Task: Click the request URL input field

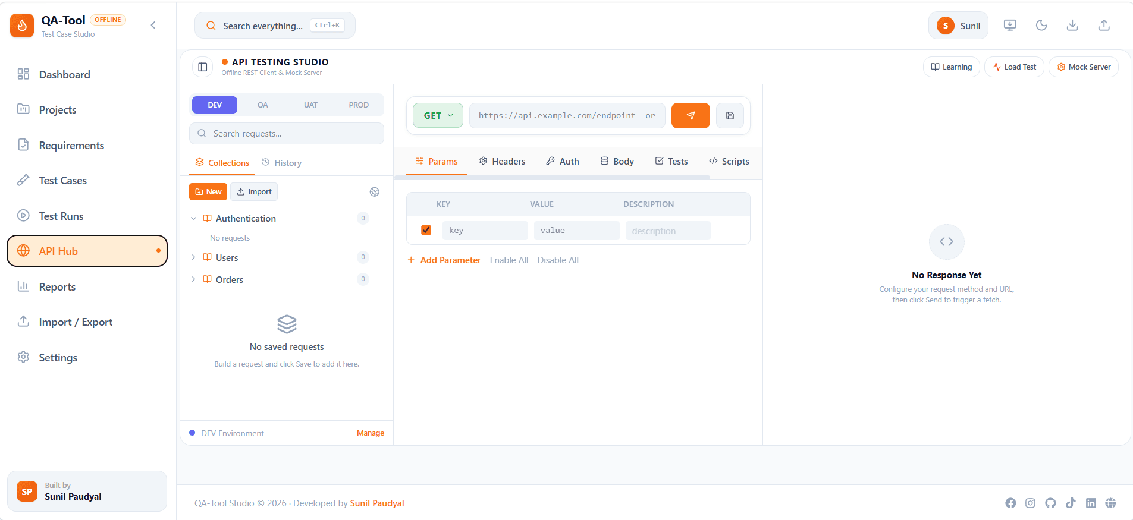Action: click(x=567, y=115)
